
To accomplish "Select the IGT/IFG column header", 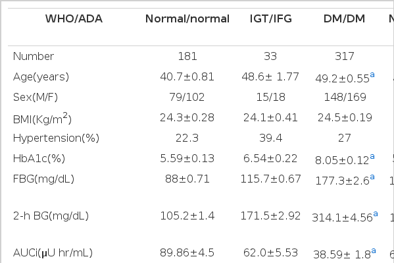I will [x=270, y=19].
